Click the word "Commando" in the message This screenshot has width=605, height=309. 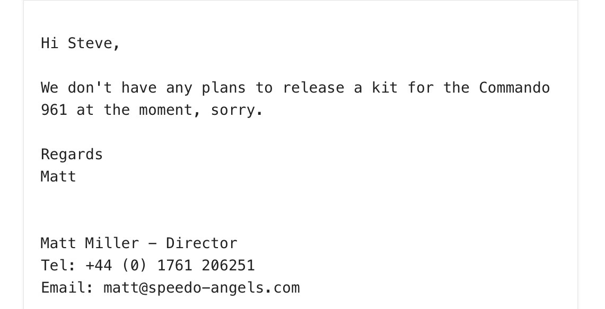514,88
